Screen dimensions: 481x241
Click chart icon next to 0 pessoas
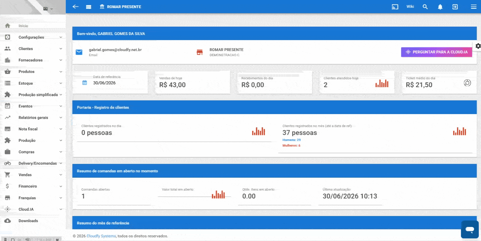coord(258,131)
